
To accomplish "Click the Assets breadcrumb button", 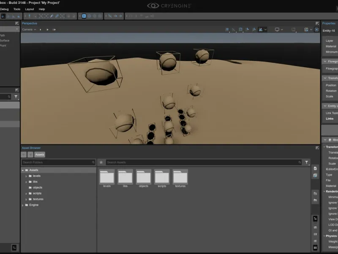I will tap(39, 155).
